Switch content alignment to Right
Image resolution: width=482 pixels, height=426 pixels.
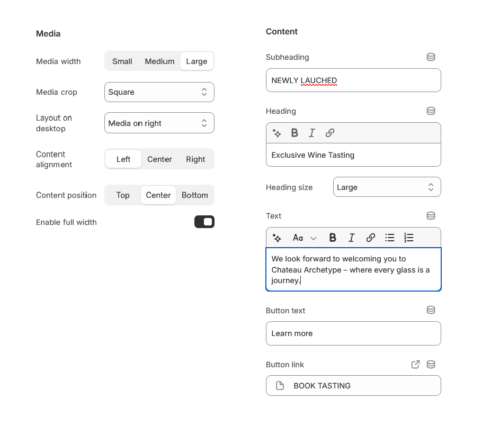(x=195, y=159)
